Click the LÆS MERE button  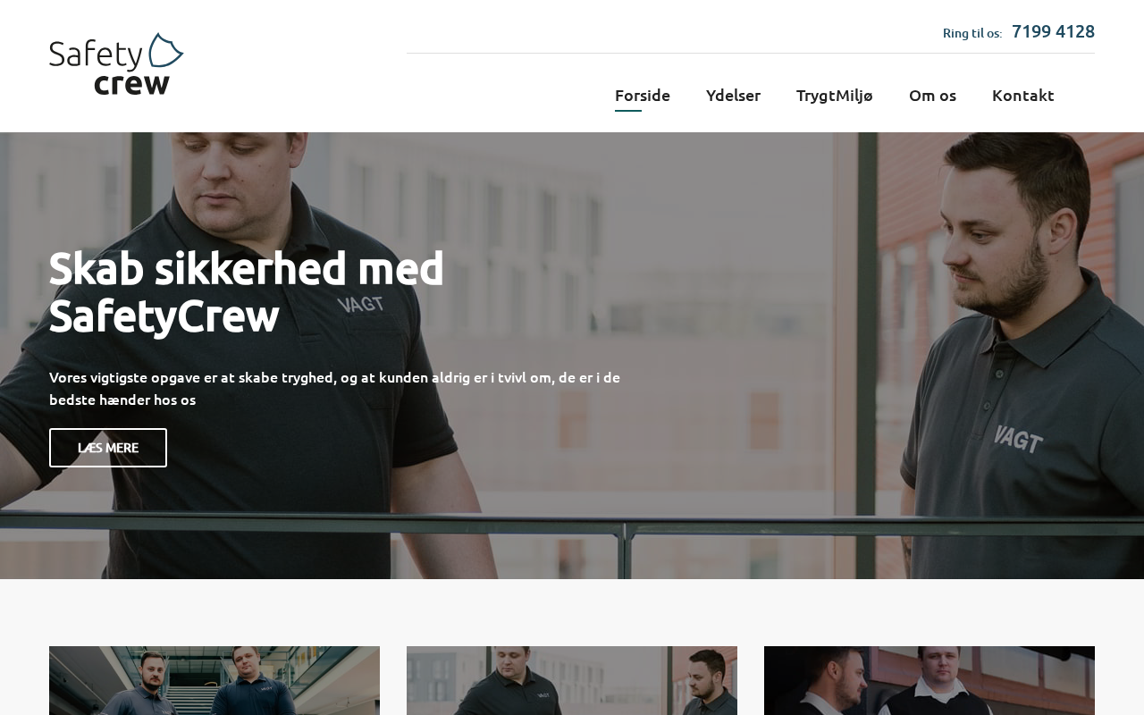point(108,448)
